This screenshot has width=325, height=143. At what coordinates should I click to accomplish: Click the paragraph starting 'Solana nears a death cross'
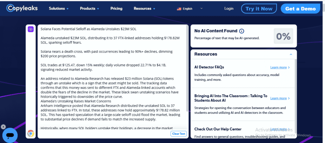tap(107, 54)
